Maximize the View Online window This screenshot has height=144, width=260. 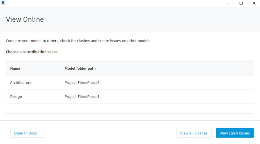241,3
